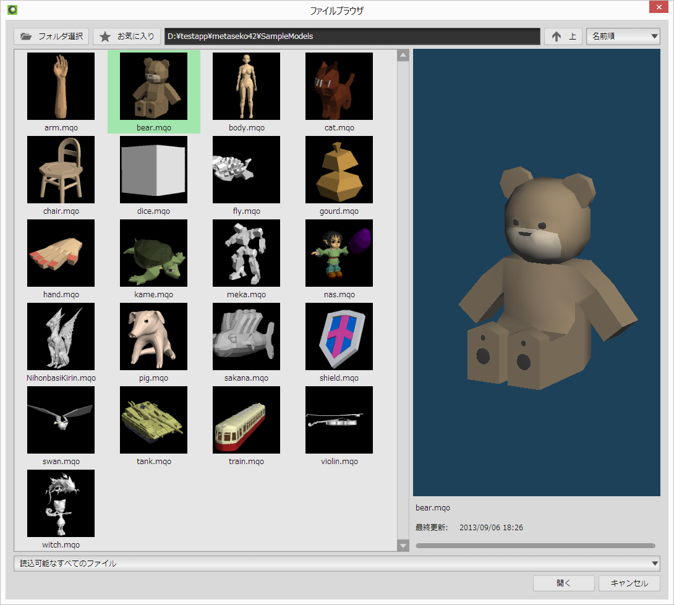Image resolution: width=674 pixels, height=605 pixels.
Task: Click the folder path input field
Action: click(352, 36)
